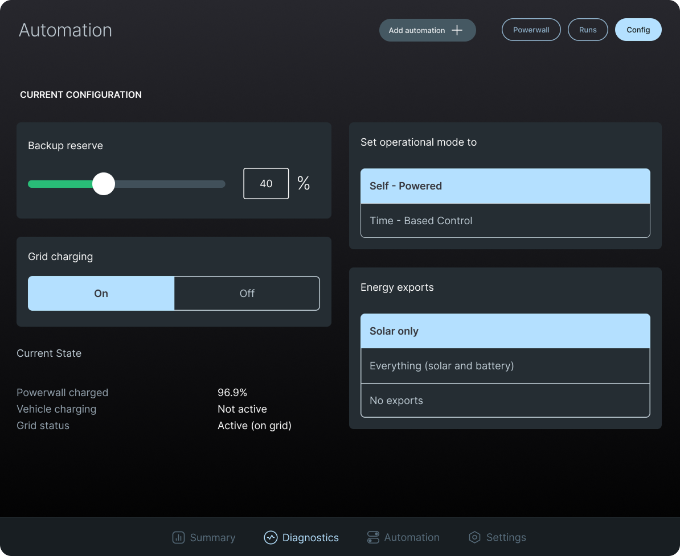Click the Energy exports label

tap(398, 287)
